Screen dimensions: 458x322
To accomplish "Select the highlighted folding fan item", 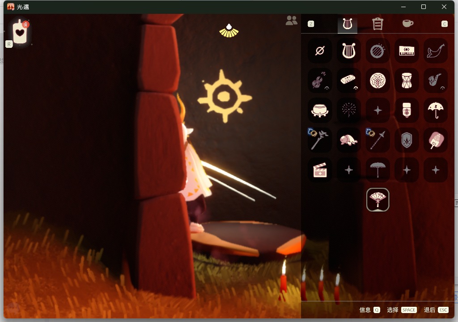I will (x=377, y=200).
